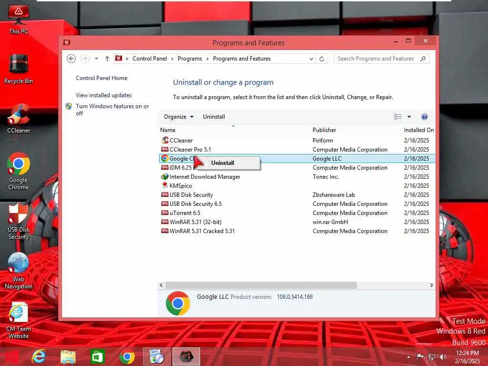Choose Uninstall from the context menu
488x366 pixels.
pos(229,163)
